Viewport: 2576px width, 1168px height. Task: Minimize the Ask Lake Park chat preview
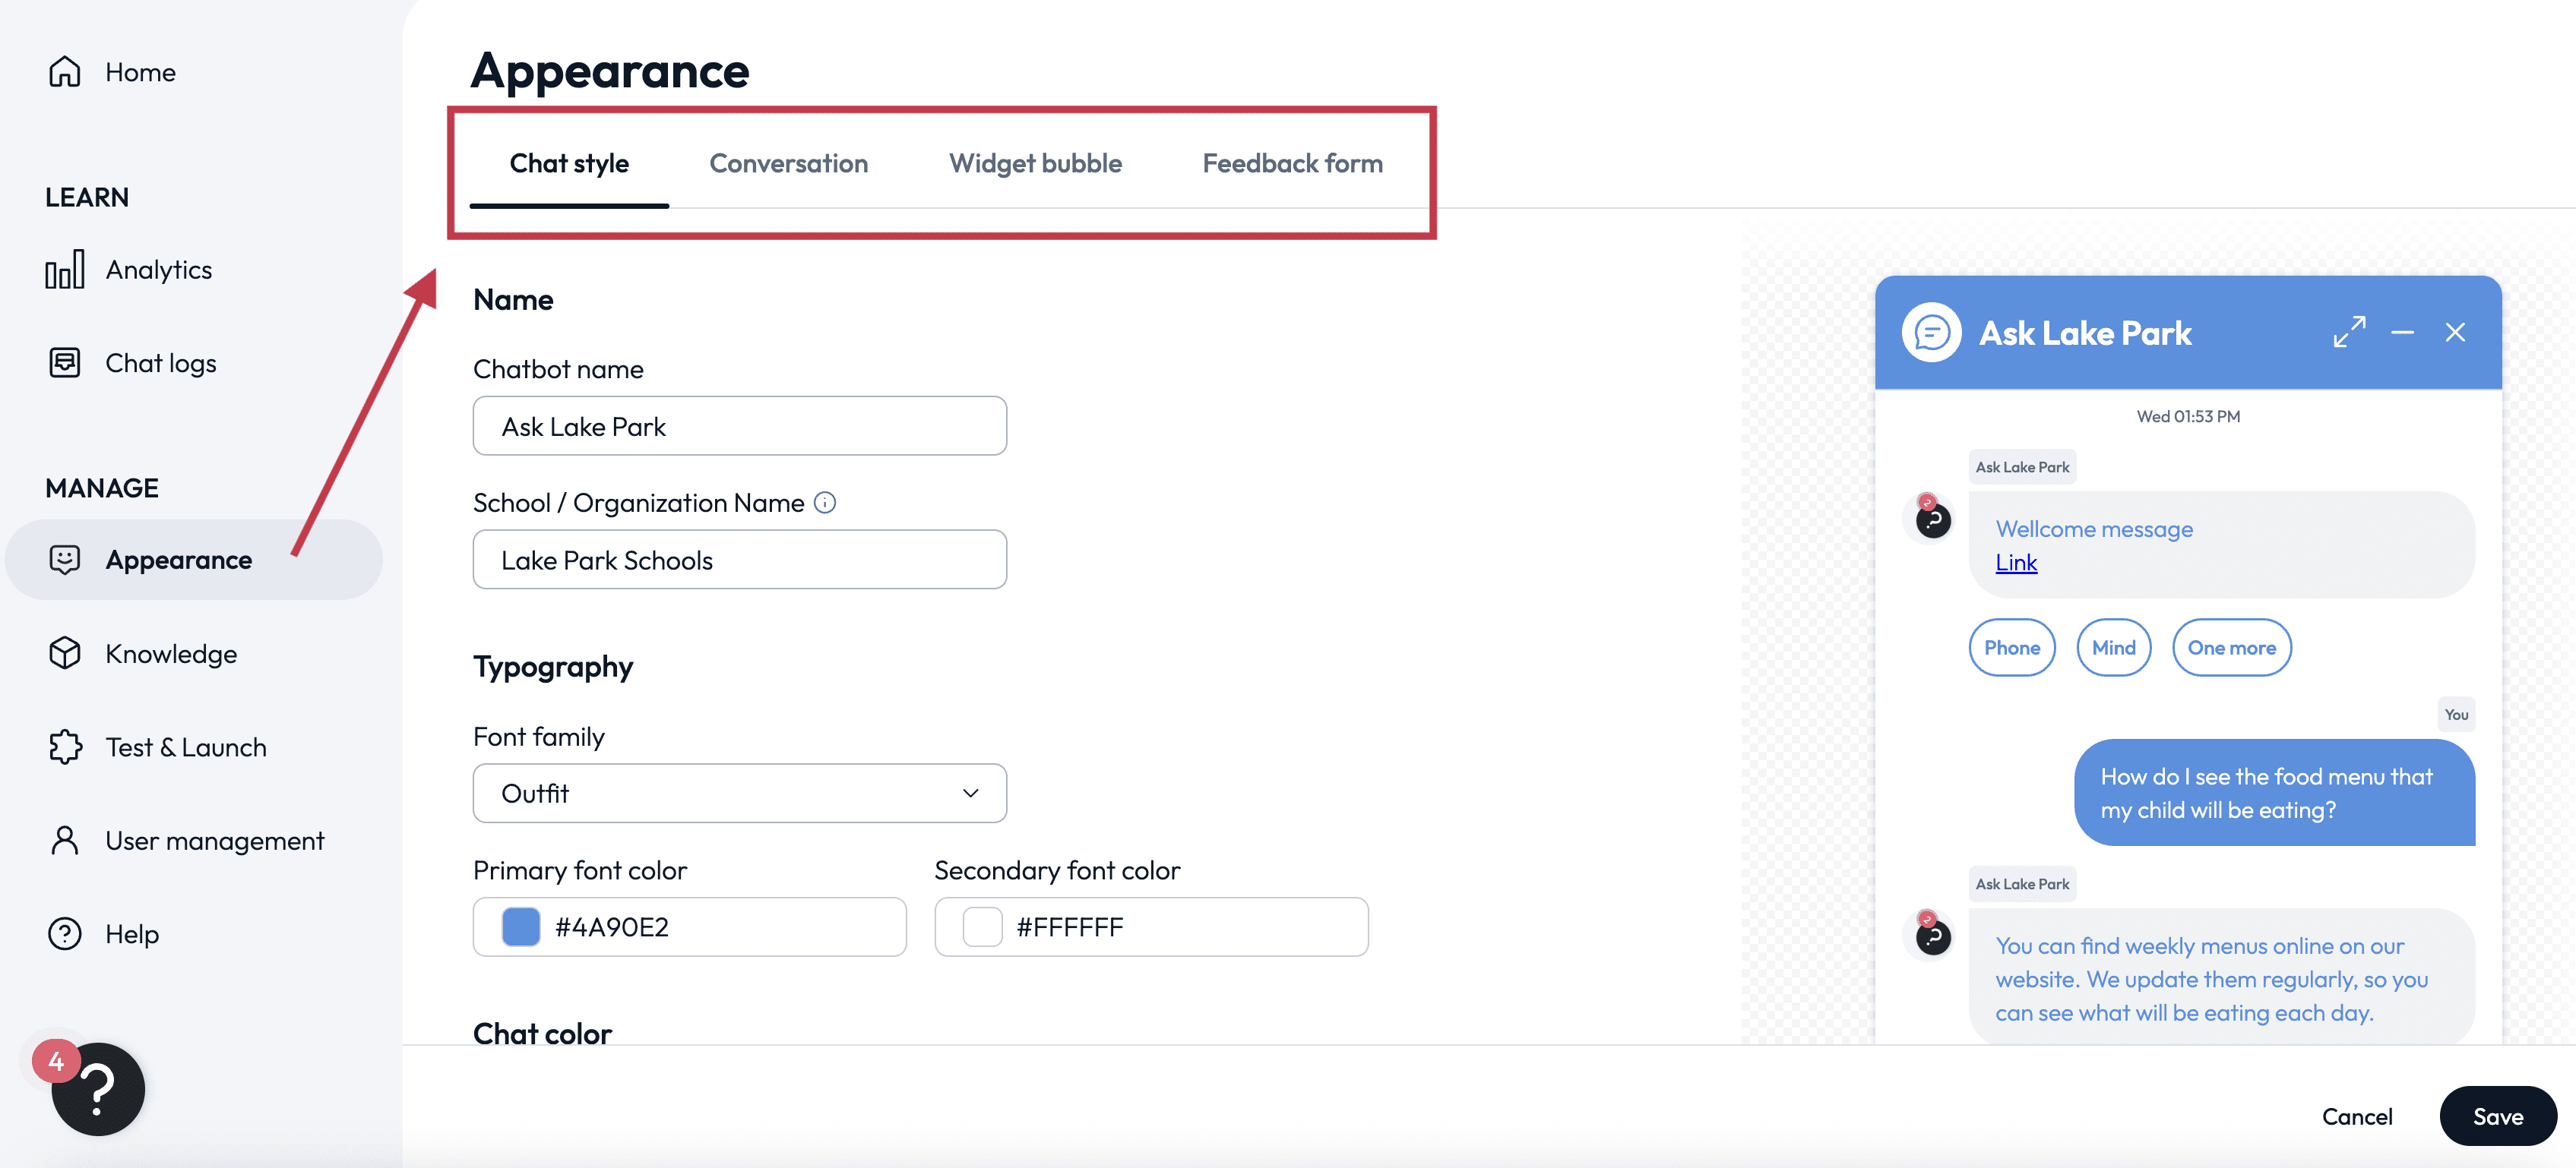pos(2403,333)
